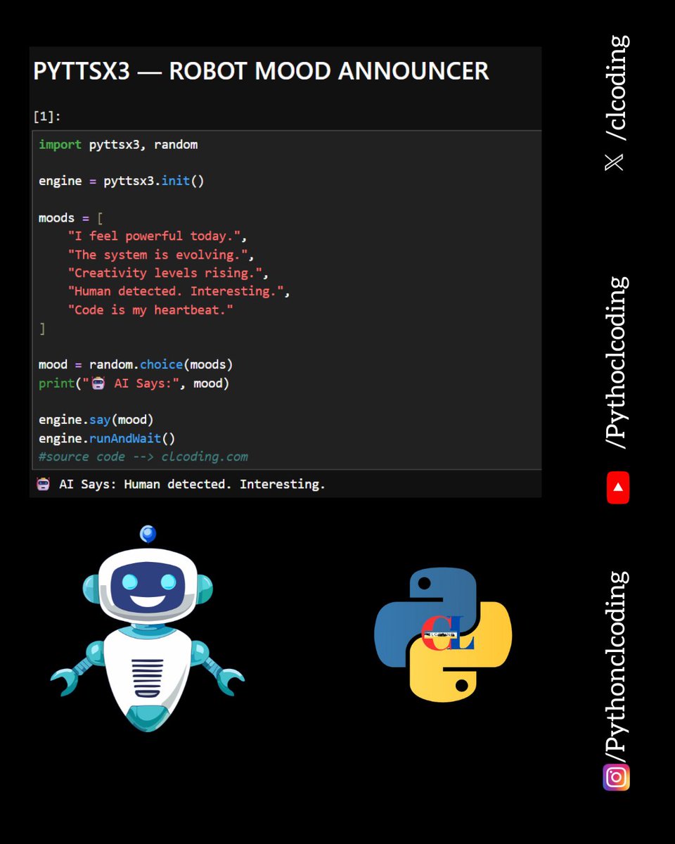Click the closing bracket of moods list
675x844 pixels.
(x=42, y=328)
